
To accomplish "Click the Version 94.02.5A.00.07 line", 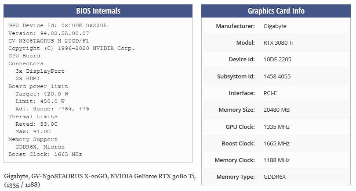I will (49, 33).
